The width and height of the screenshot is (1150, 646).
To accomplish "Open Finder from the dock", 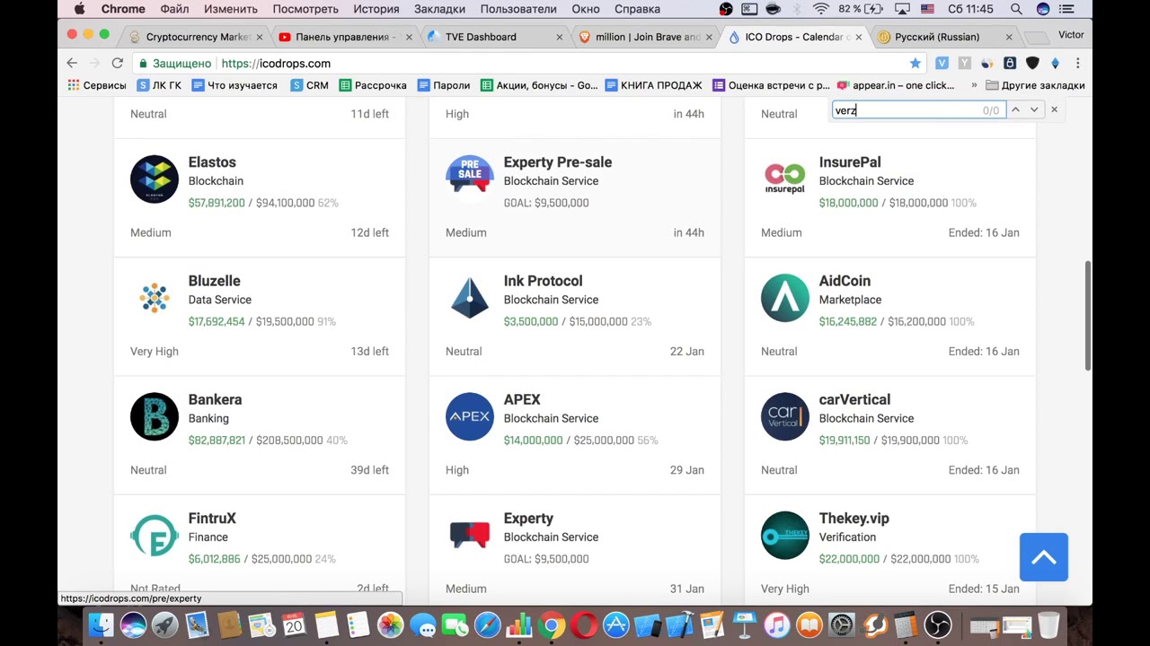I will tap(101, 624).
